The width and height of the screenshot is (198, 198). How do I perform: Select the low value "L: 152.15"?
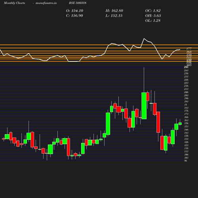[114, 16]
